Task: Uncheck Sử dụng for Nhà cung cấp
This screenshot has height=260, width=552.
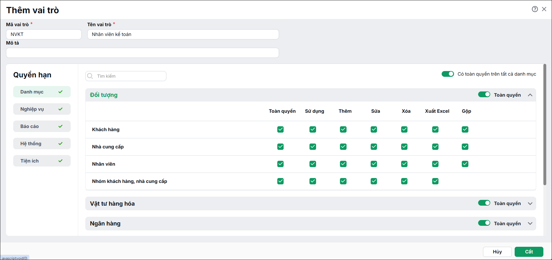Action: pos(313,147)
